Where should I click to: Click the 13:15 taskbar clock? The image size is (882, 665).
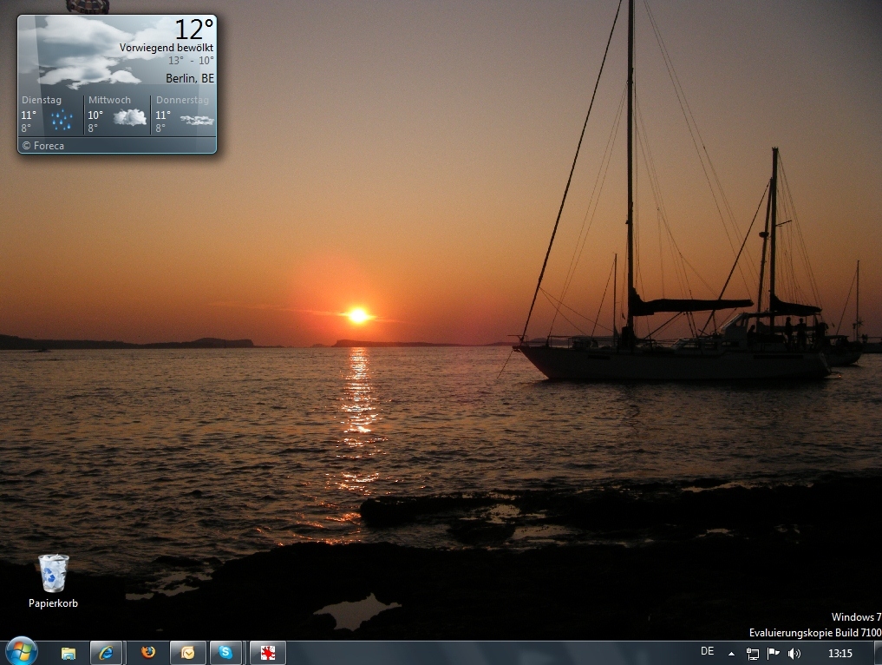840,653
